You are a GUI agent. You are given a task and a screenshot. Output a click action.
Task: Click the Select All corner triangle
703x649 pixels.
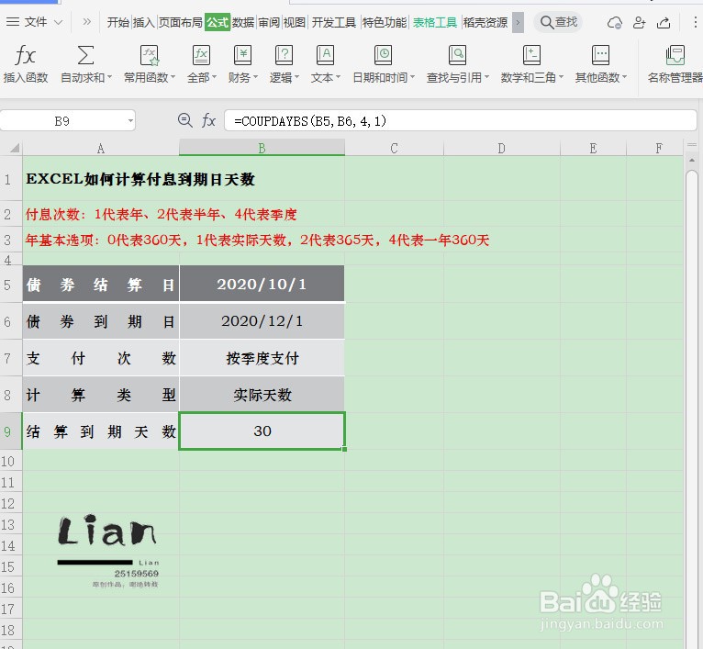click(15, 148)
